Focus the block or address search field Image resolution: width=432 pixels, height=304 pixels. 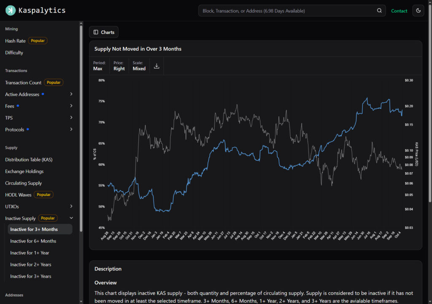pyautogui.click(x=287, y=11)
